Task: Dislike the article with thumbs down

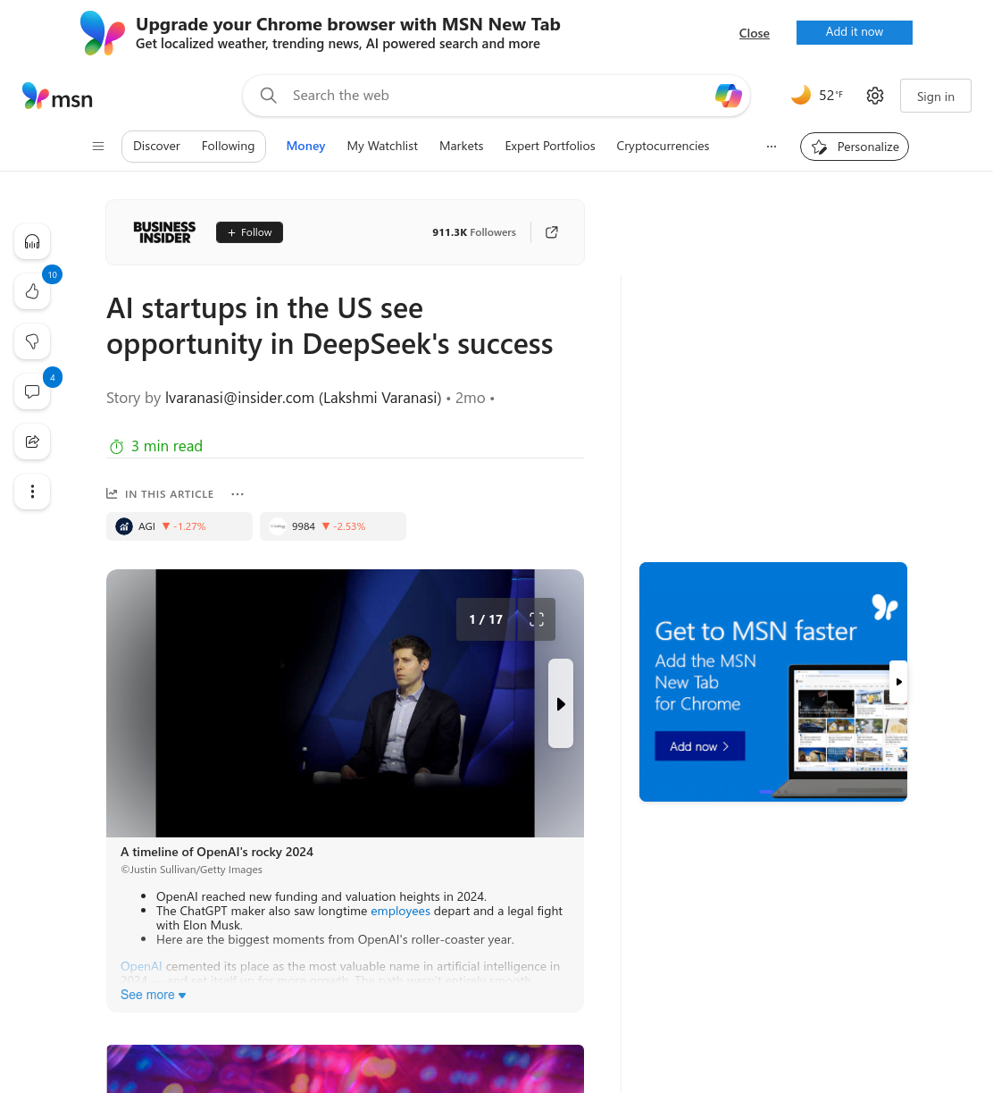Action: point(32,341)
